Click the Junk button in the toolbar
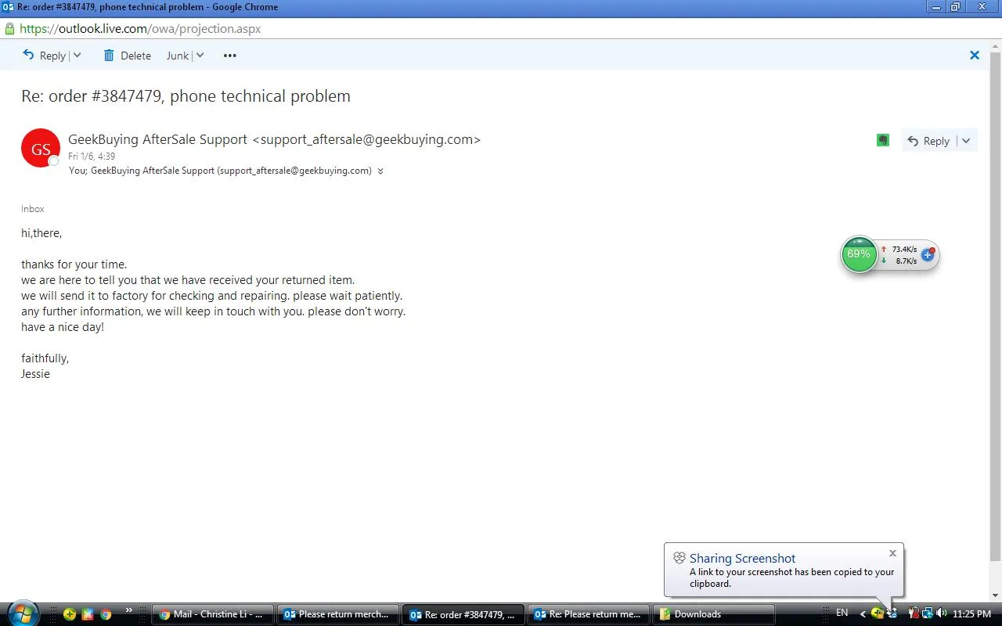1002x626 pixels. click(x=178, y=56)
